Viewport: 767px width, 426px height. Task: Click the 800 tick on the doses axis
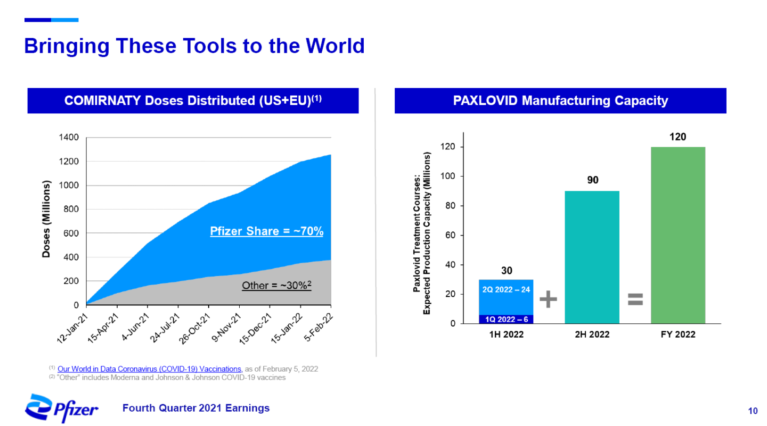(x=71, y=210)
